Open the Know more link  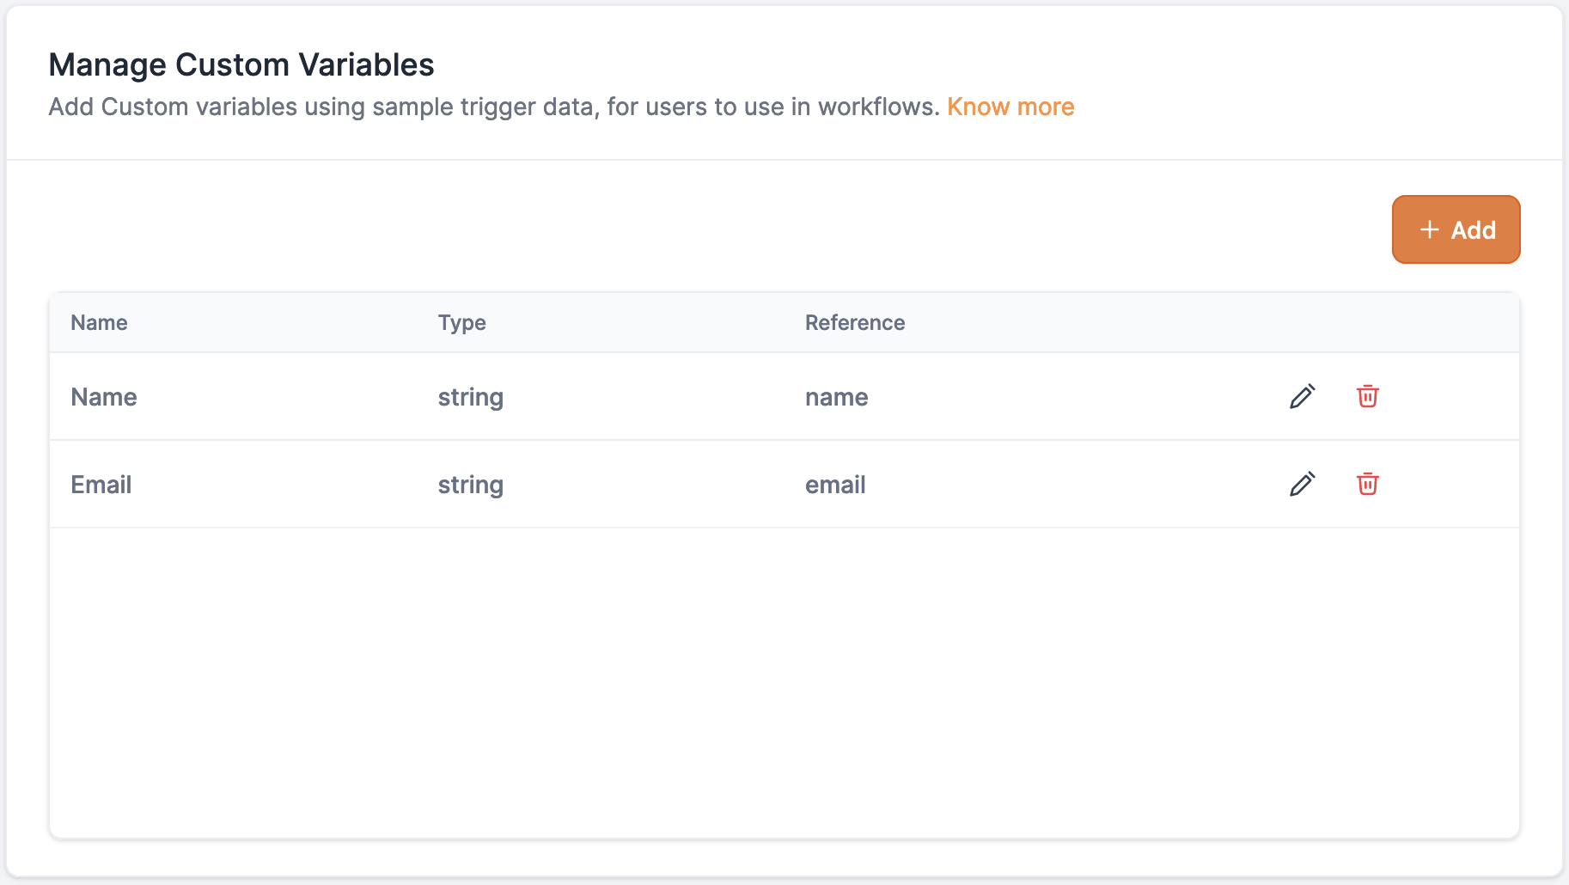1010,107
